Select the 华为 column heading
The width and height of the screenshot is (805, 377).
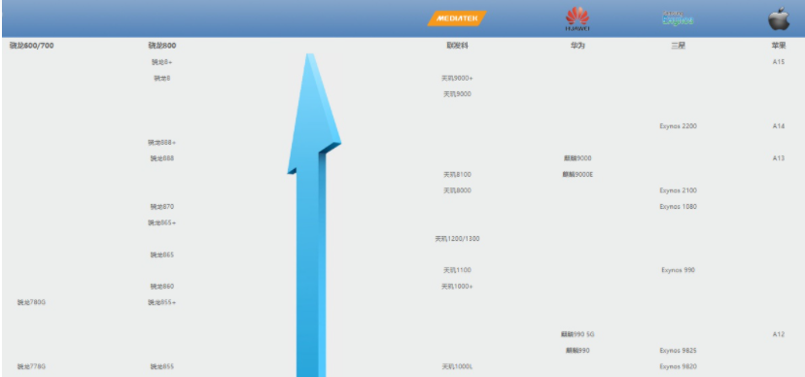click(x=577, y=46)
